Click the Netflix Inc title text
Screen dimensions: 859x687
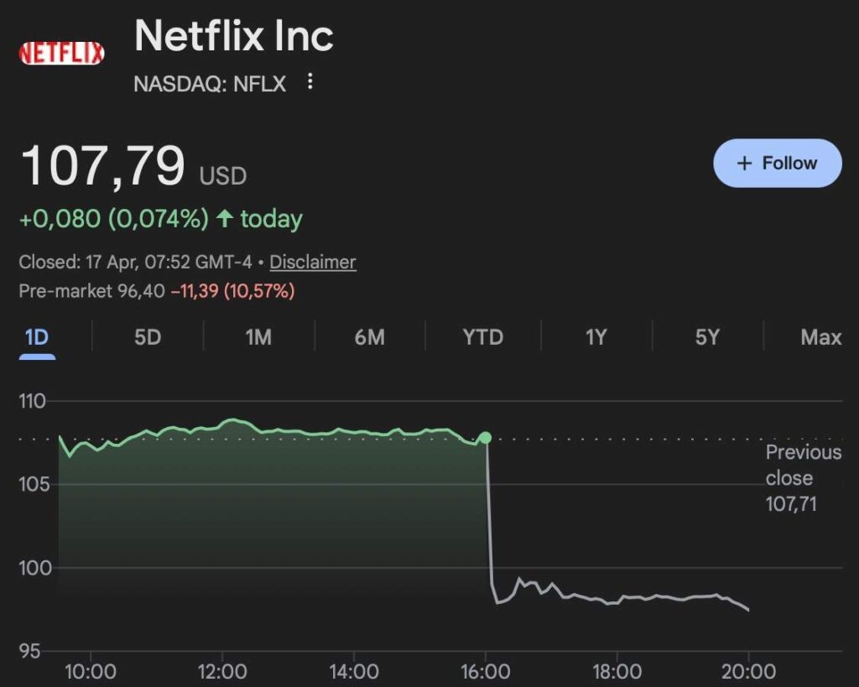pos(234,36)
